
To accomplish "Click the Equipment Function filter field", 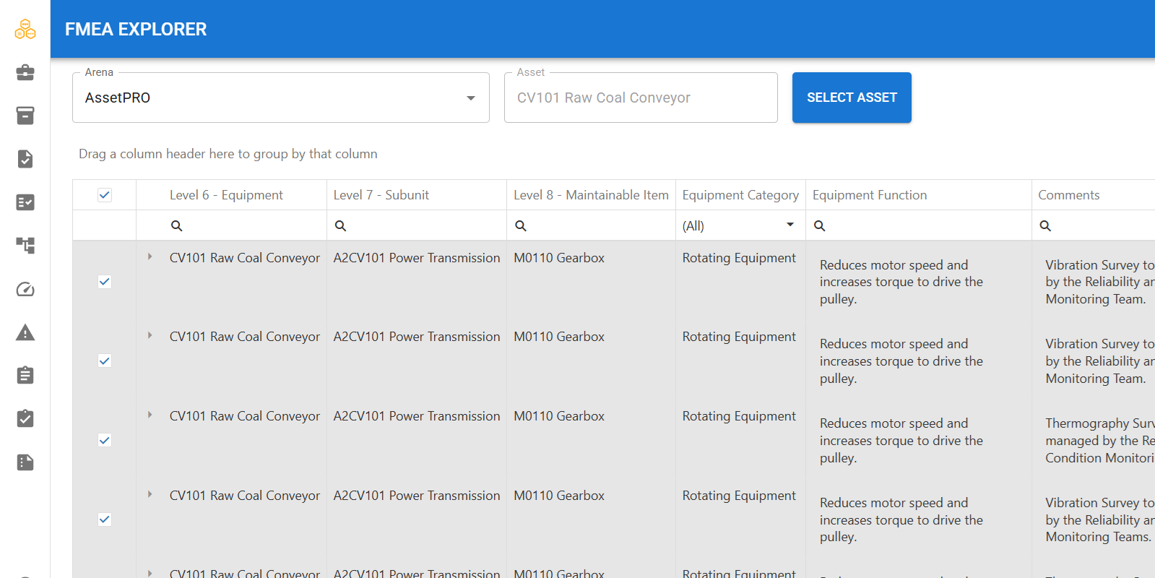I will coord(919,225).
